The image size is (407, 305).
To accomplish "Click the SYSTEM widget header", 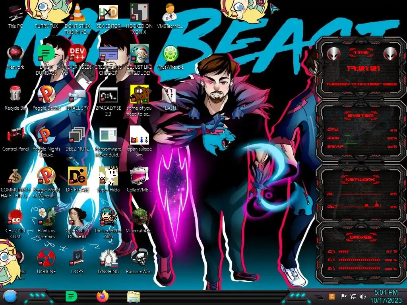I will tap(361, 116).
